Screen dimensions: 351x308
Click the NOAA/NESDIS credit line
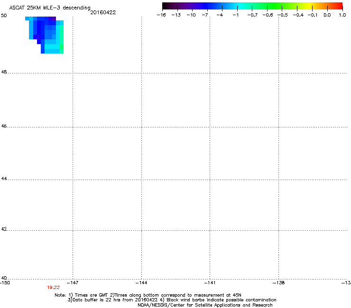tap(205, 305)
